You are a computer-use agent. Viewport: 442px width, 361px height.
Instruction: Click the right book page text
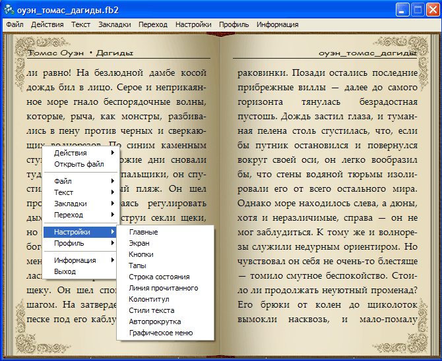[327, 198]
